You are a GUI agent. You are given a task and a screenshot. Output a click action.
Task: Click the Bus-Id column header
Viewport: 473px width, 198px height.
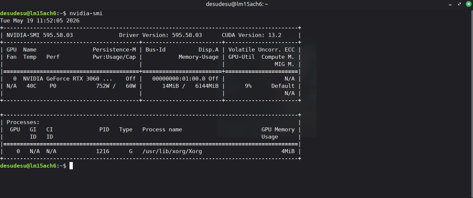click(x=156, y=49)
